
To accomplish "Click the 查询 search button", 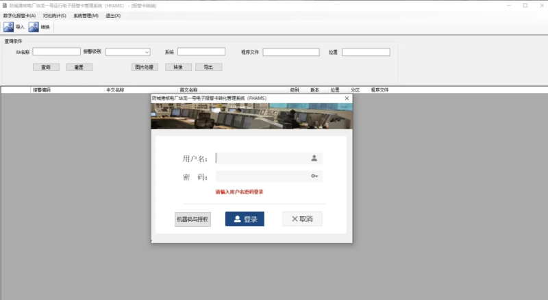I will [46, 67].
